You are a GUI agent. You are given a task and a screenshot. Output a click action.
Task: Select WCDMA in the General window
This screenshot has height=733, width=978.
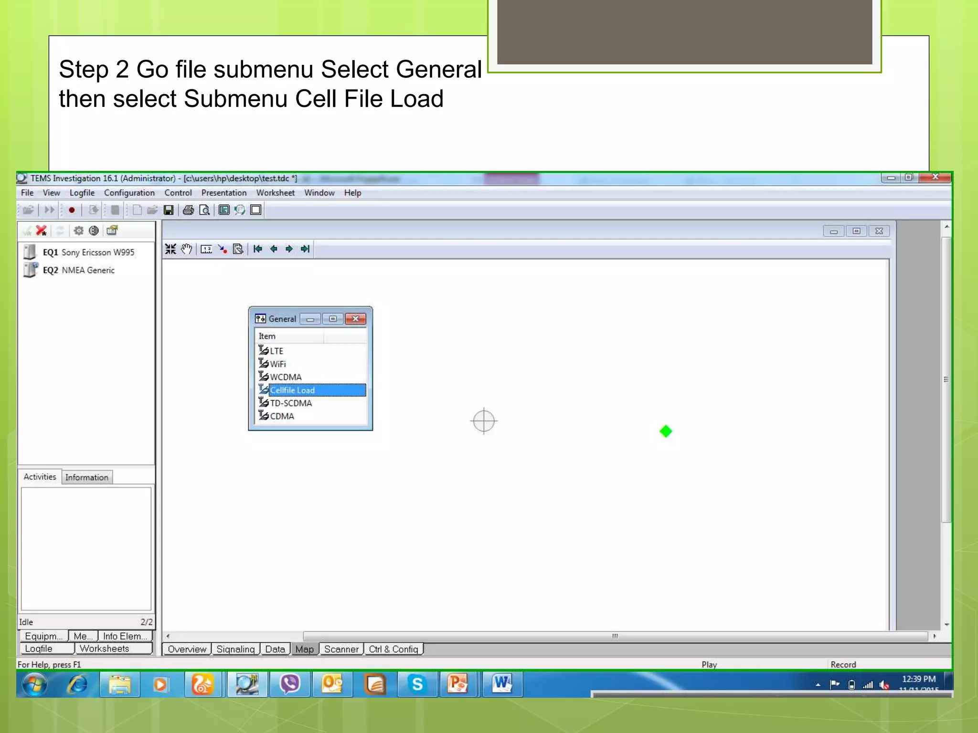point(286,377)
